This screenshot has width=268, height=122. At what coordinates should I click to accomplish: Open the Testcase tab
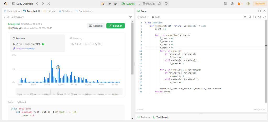click(x=144, y=117)
